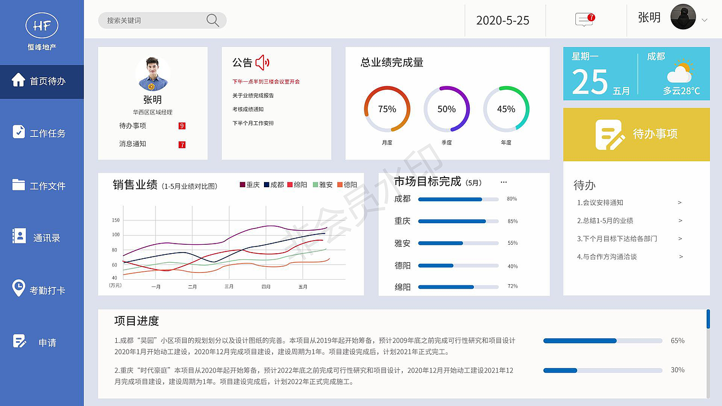Click the weather card showing 星期一 25 五月

[x=636, y=74]
